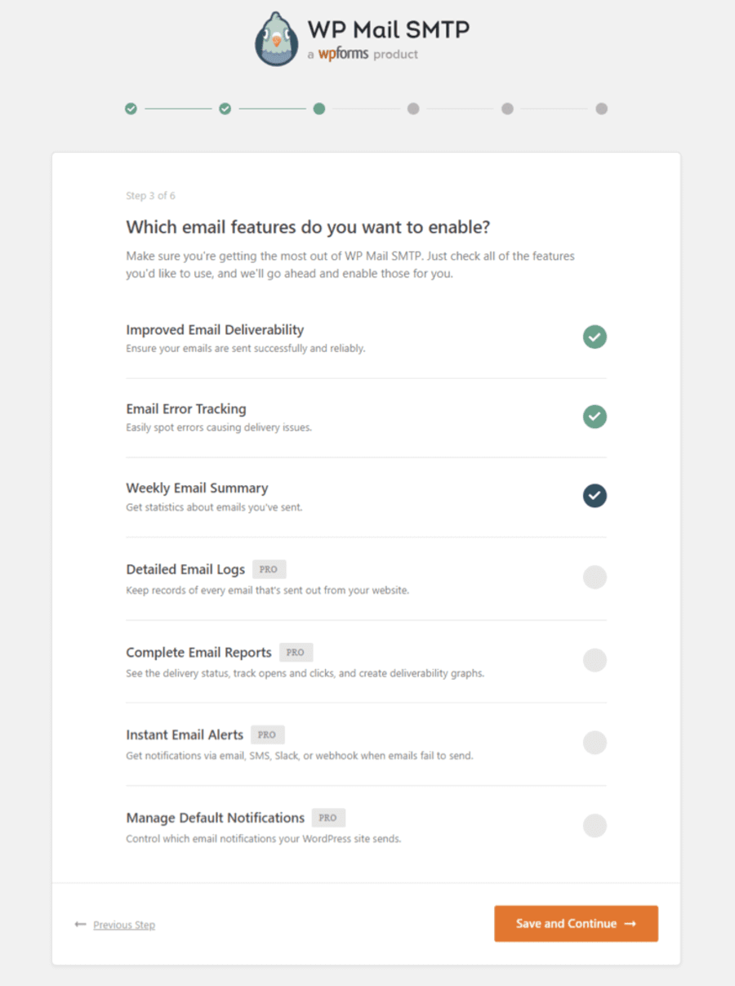Disable the Weekly Email Summary feature

tap(595, 496)
